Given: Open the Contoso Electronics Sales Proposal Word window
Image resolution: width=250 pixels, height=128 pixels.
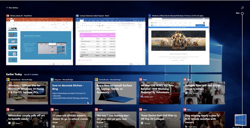Looking at the screenshot, I should pos(110,41).
